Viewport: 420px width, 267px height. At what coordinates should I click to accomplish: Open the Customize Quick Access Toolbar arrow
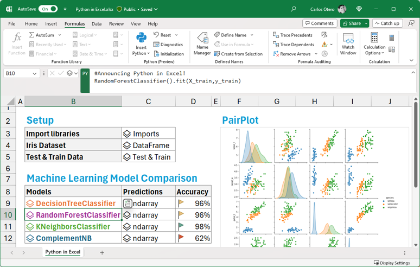pos(65,9)
